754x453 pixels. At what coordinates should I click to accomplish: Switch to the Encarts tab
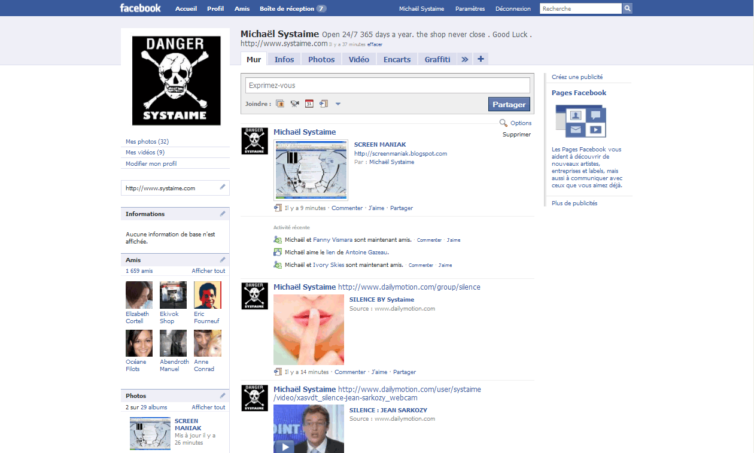click(397, 59)
